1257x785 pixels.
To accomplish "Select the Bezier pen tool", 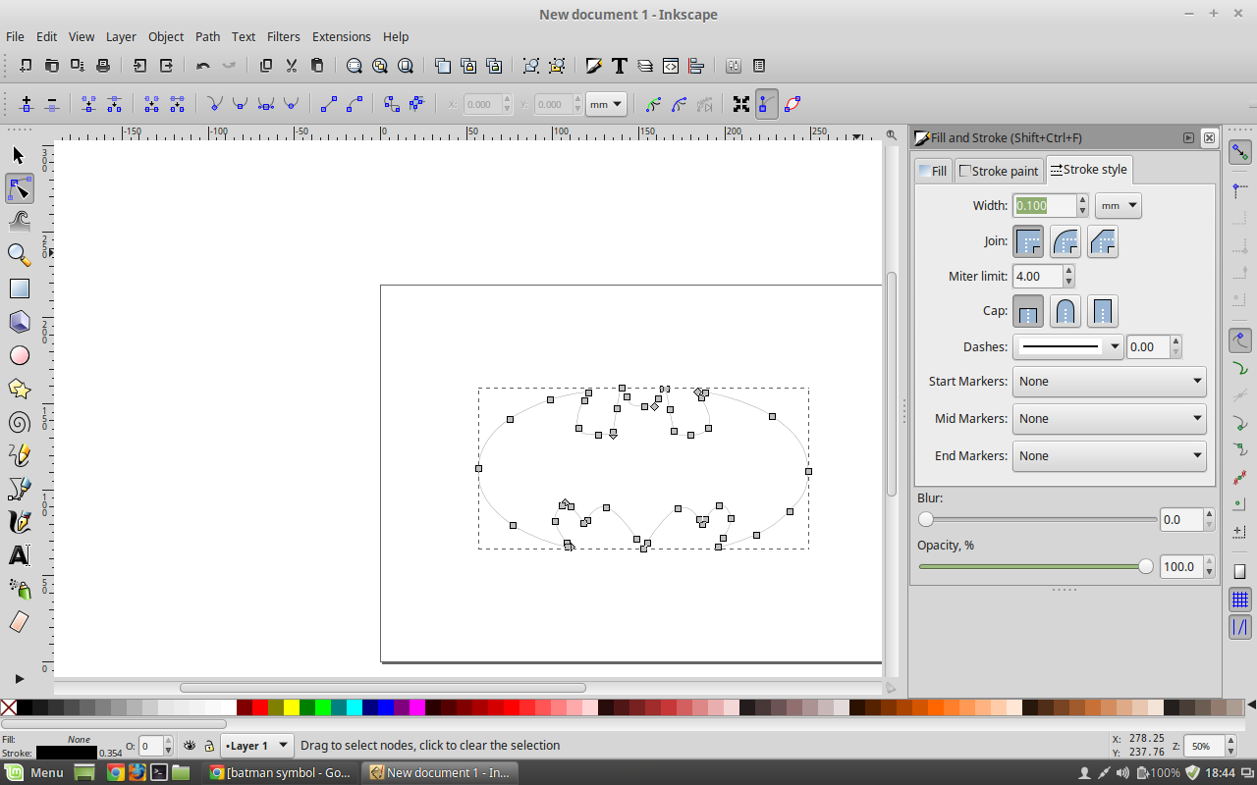I will coord(19,489).
